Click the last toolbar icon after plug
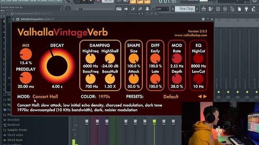 click(x=253, y=9)
